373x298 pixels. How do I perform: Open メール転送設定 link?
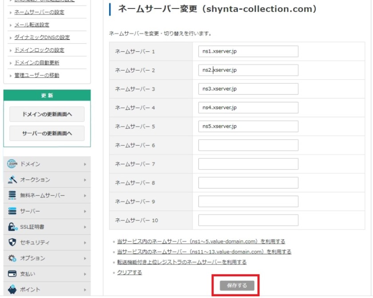pyautogui.click(x=32, y=25)
